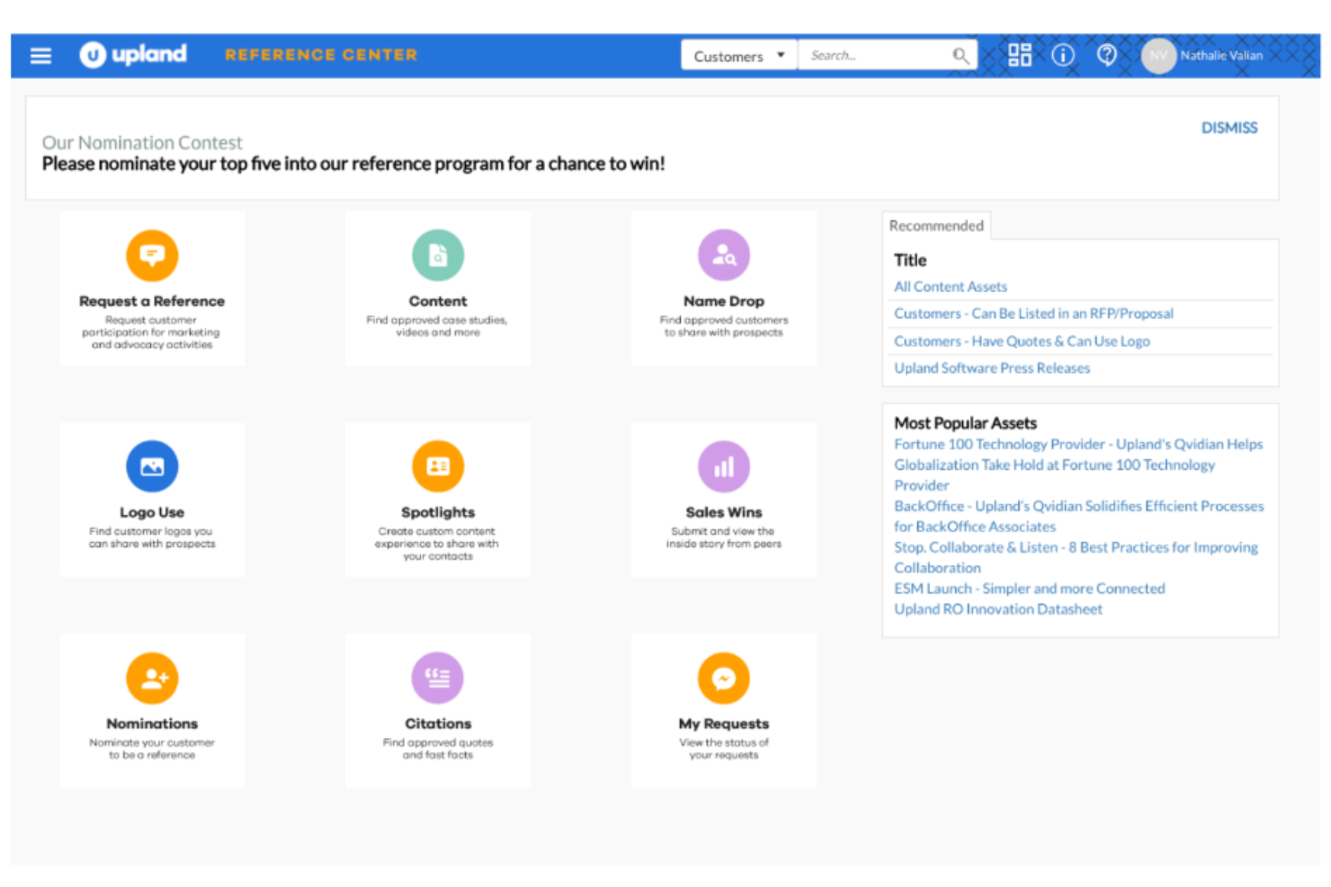This screenshot has height=887, width=1331.
Task: Click into the Search input field
Action: click(873, 56)
